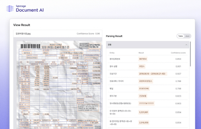Click the patient type result 건강보험
The width and height of the screenshot is (201, 129).
(143, 96)
